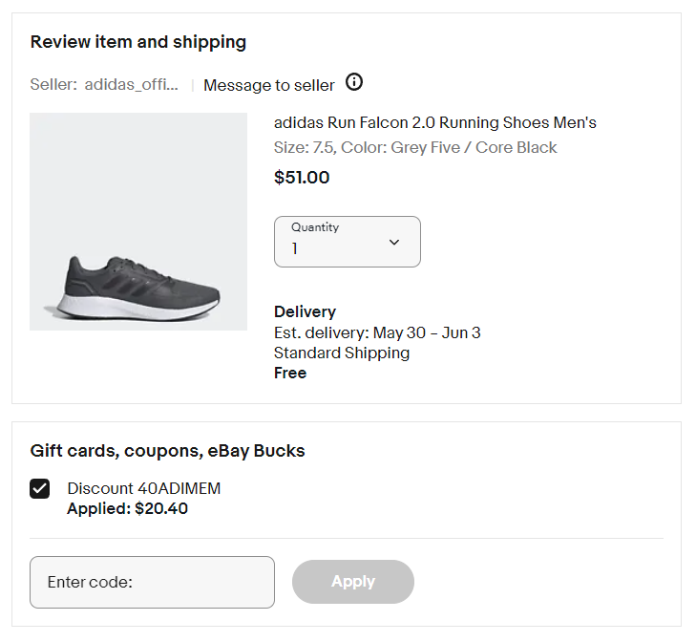Focus the Enter code input field

[x=152, y=582]
